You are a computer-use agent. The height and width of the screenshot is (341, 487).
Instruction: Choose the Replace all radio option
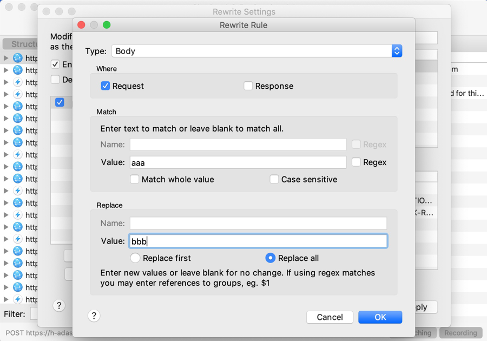click(x=271, y=258)
